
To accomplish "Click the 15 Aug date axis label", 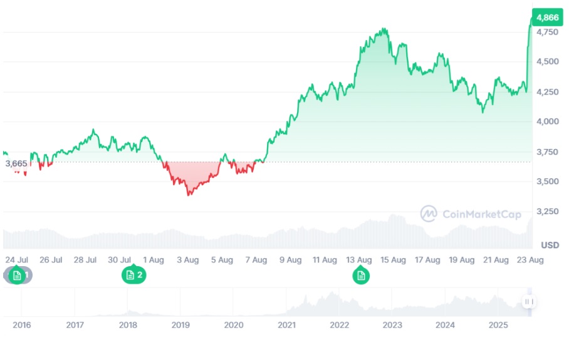I will pyautogui.click(x=393, y=260).
